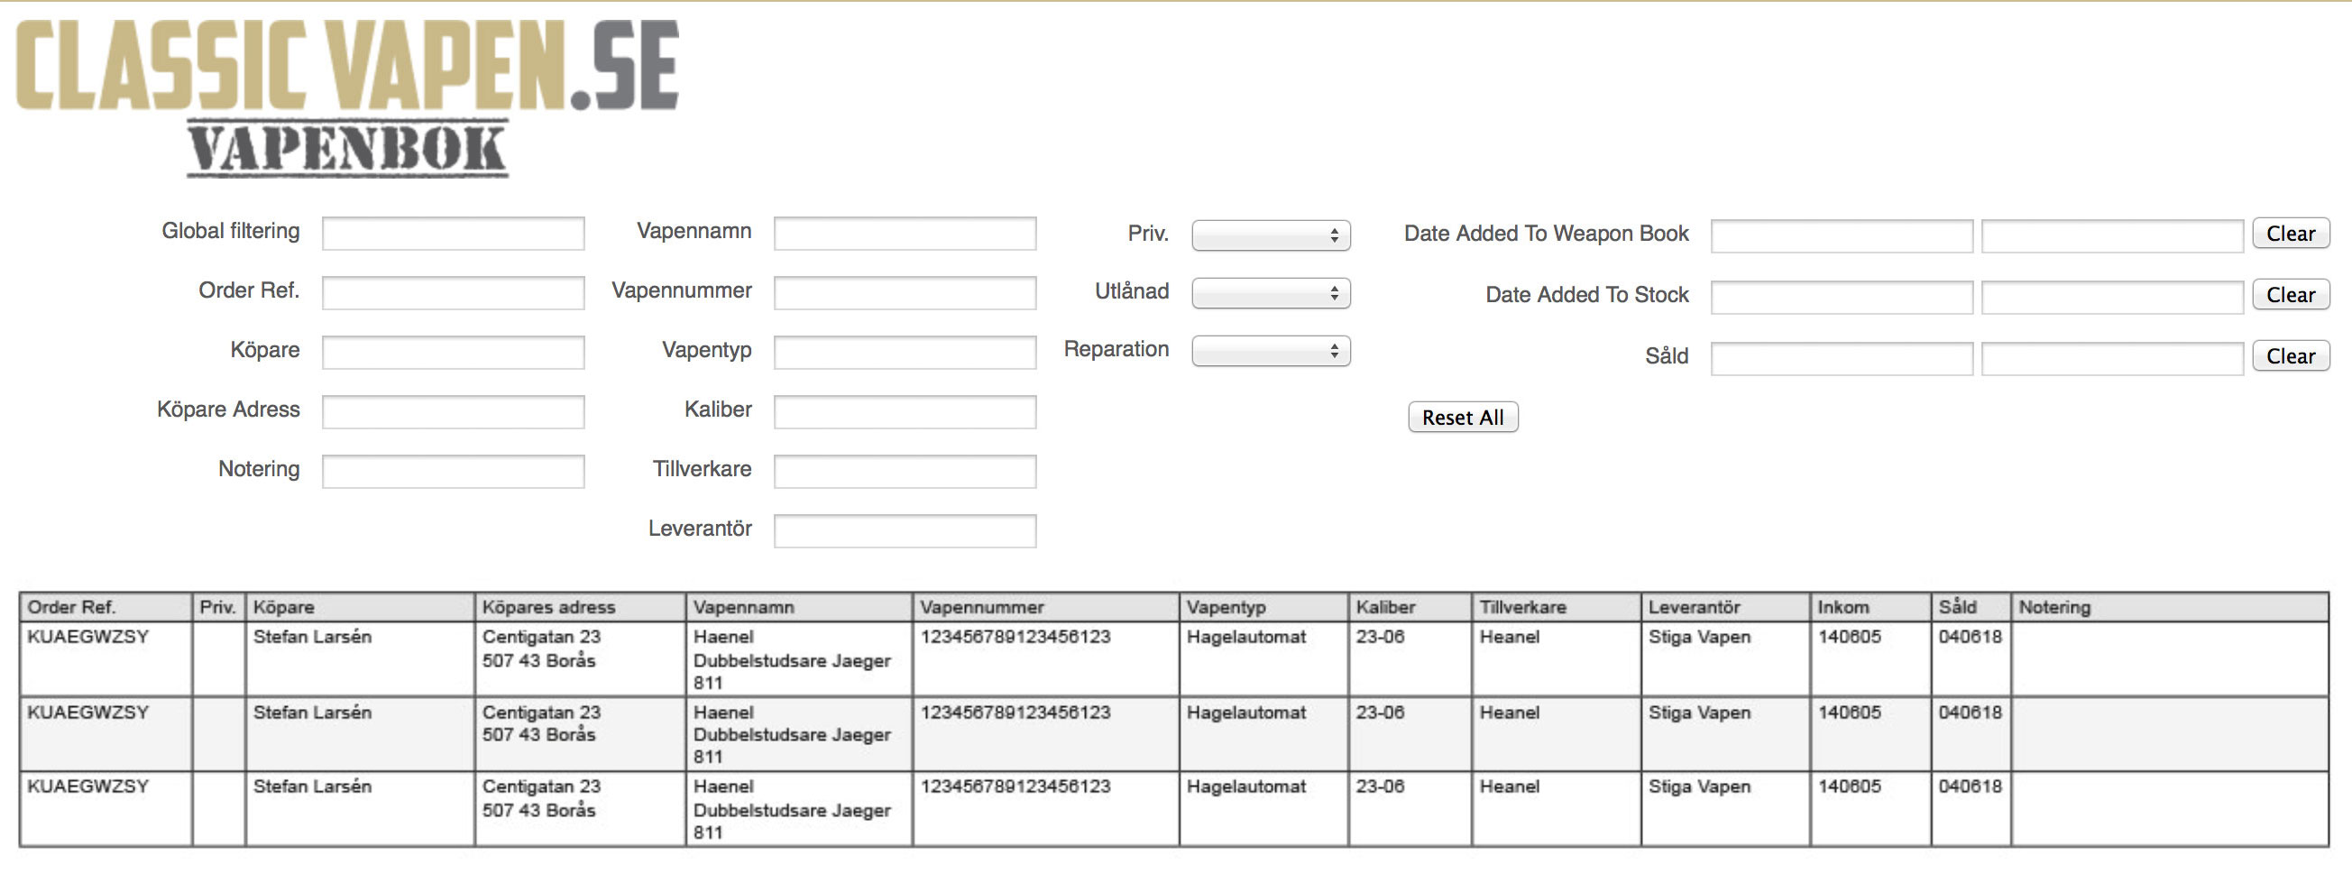This screenshot has height=874, width=2352.
Task: Select first row's Stefan Larsén cell
Action: point(312,638)
